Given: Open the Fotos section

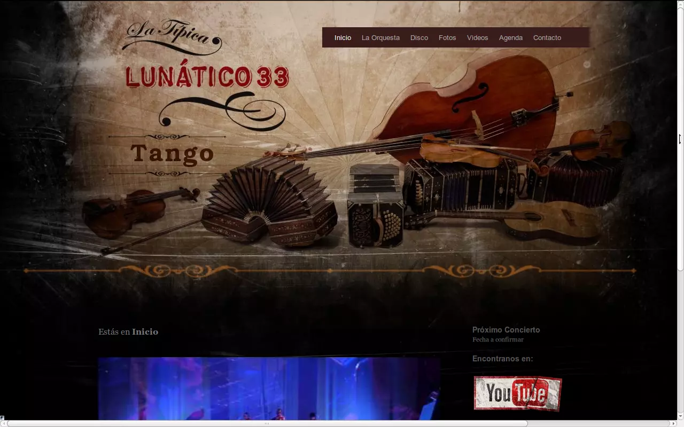Looking at the screenshot, I should [x=447, y=38].
